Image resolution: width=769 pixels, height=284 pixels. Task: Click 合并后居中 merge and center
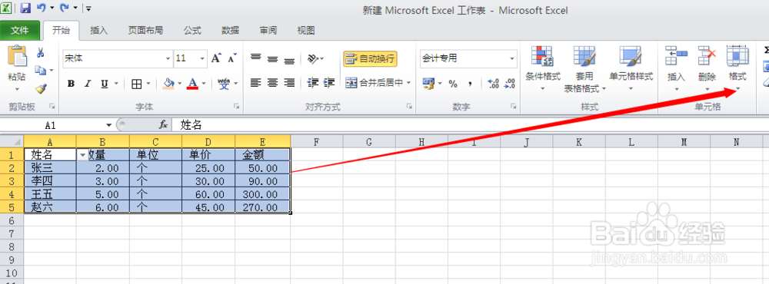click(x=375, y=83)
